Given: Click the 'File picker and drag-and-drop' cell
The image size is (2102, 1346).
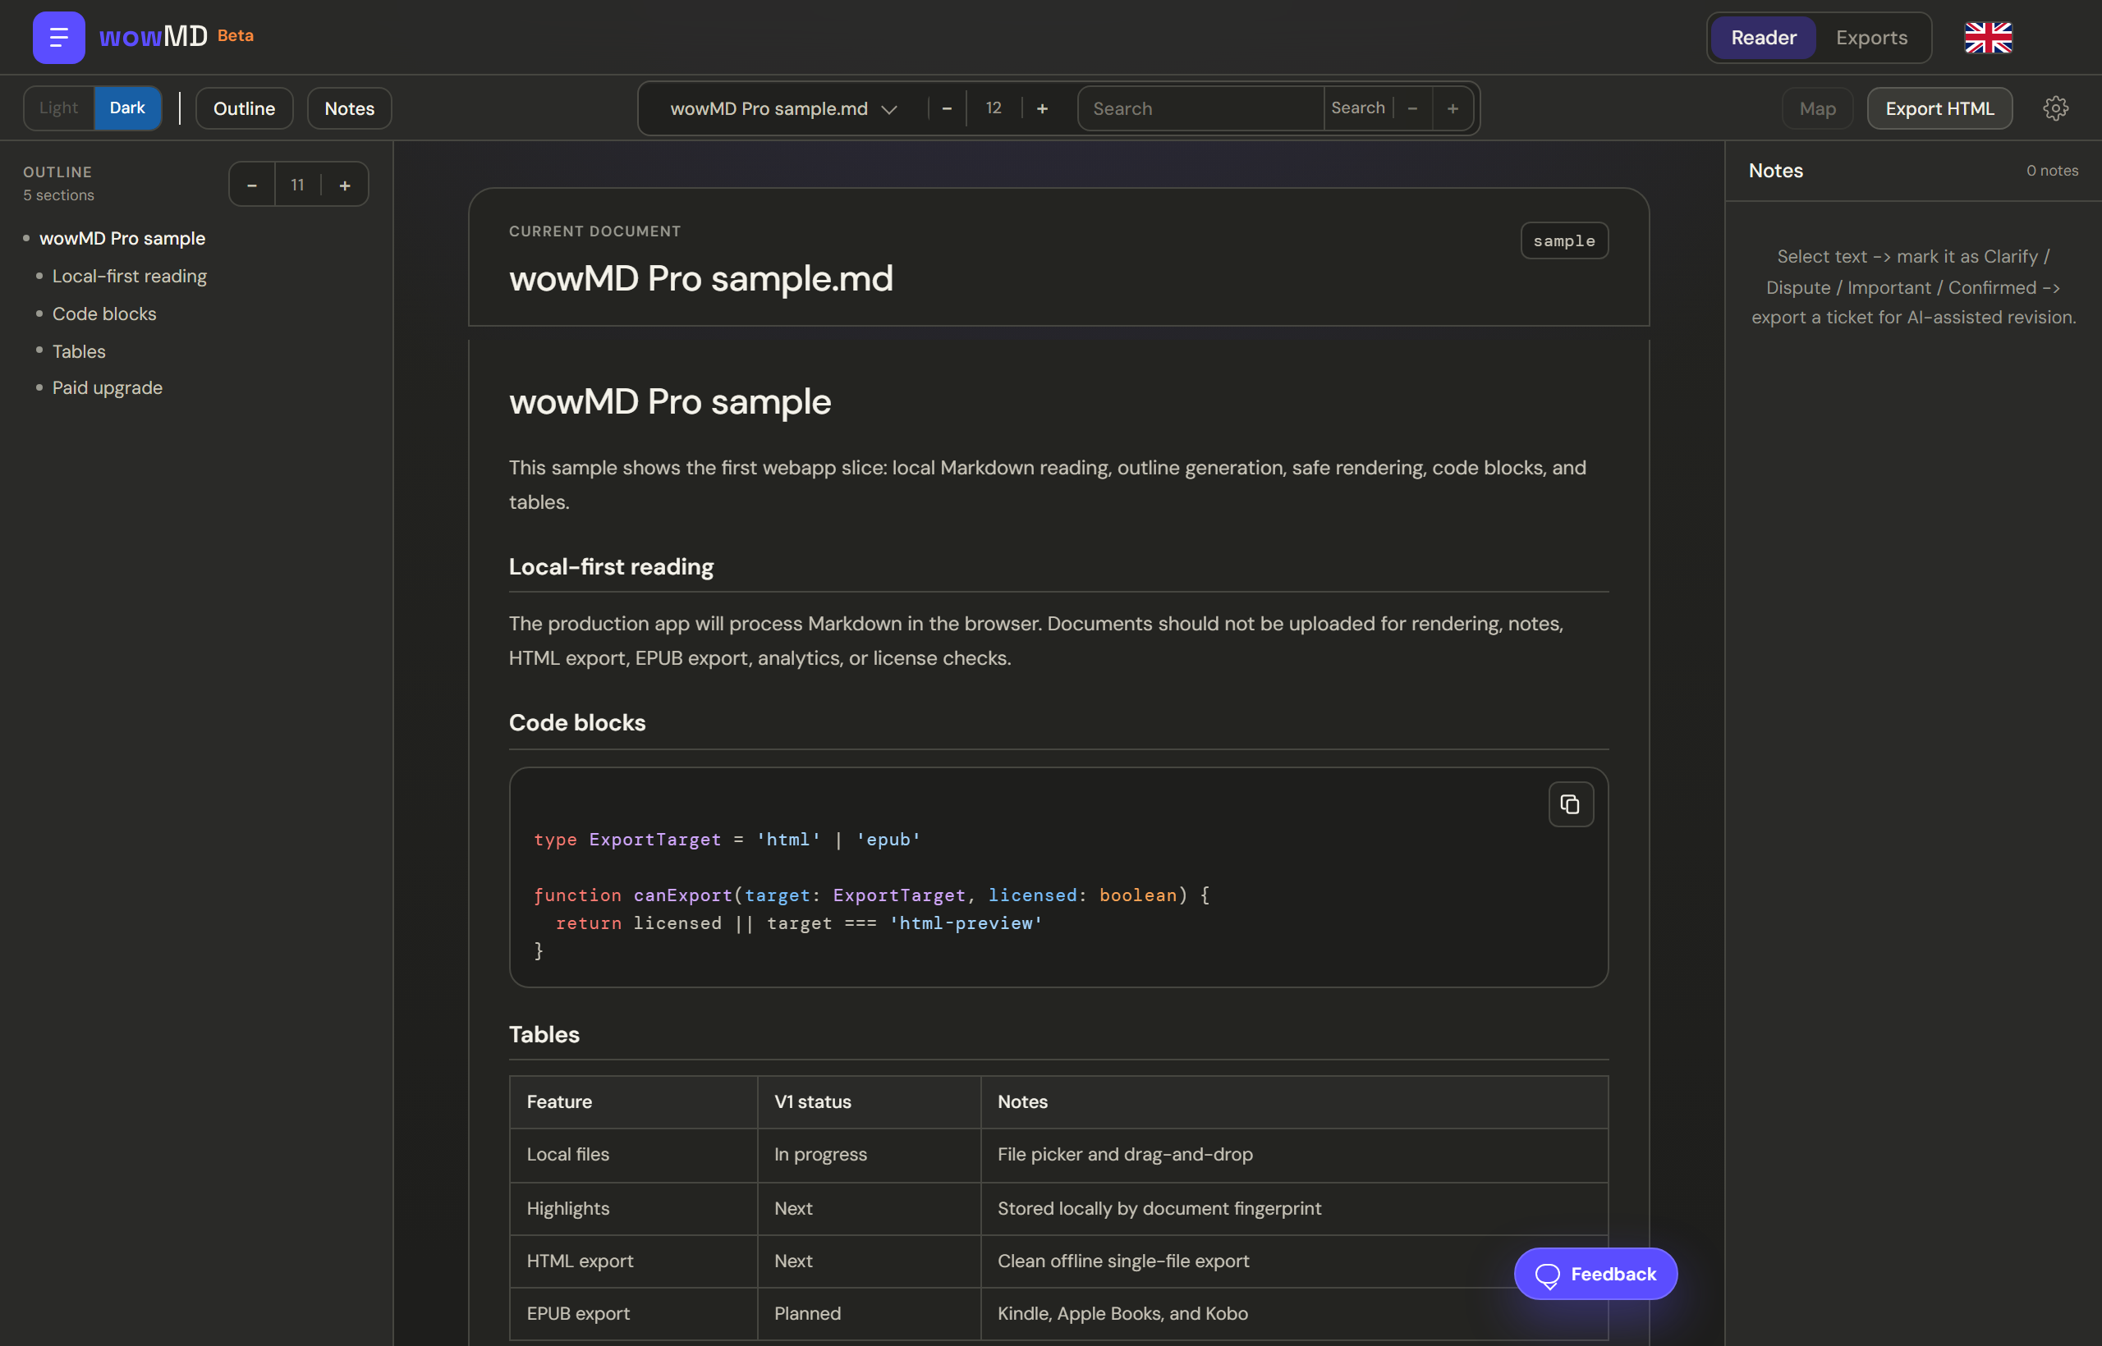Looking at the screenshot, I should tap(1294, 1155).
